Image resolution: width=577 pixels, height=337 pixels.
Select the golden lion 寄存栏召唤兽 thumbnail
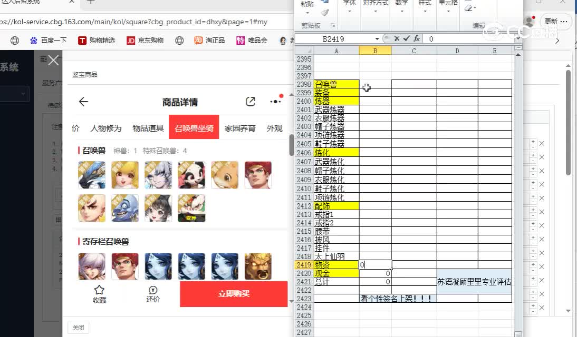(258, 266)
